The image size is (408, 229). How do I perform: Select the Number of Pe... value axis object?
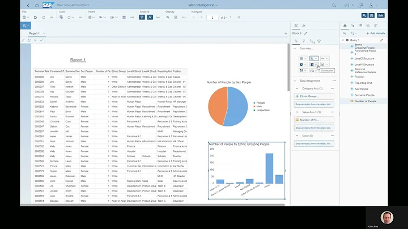pos(314,120)
